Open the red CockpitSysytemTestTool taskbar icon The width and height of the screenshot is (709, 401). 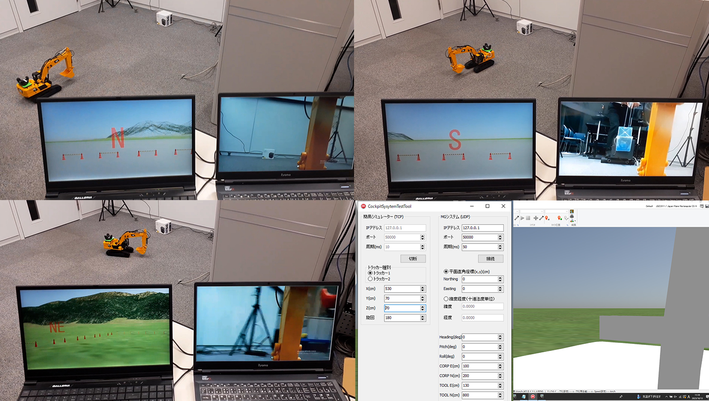point(533,397)
